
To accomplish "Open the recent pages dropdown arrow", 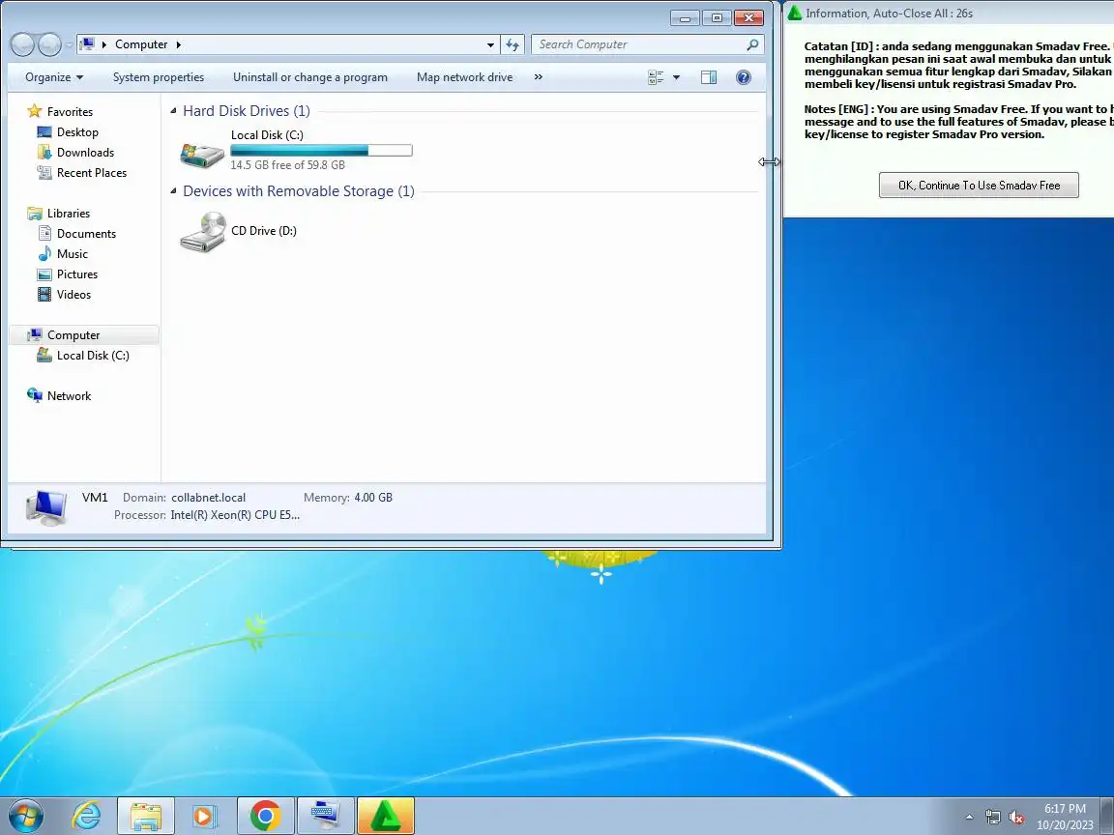I will point(69,44).
